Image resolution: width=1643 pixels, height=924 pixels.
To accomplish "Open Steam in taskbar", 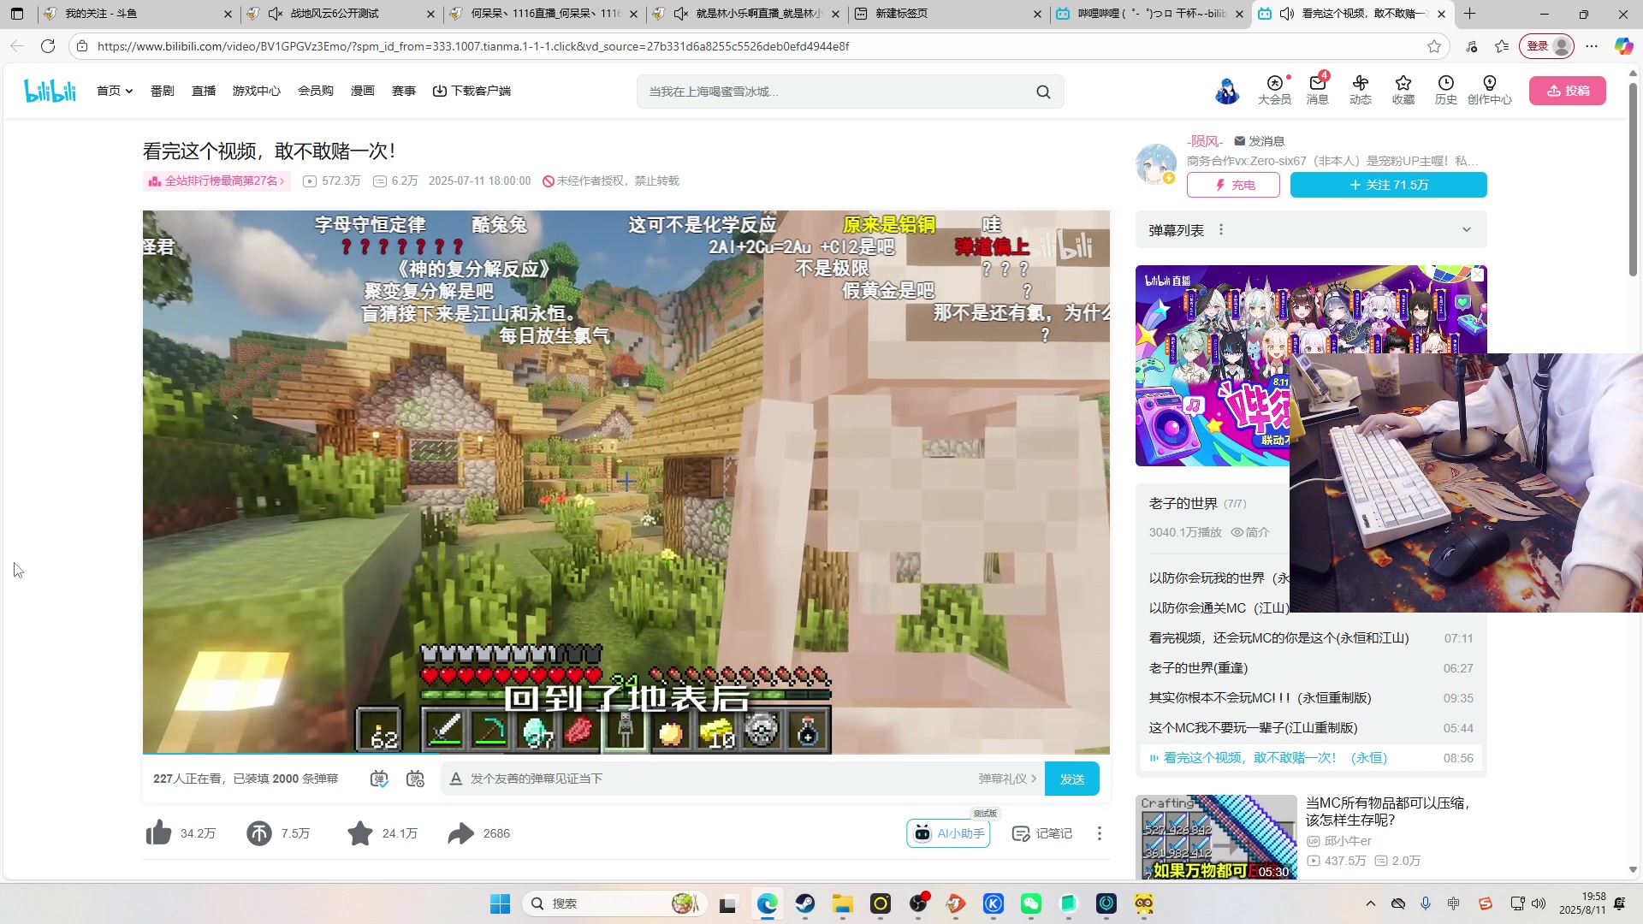I will point(805,903).
